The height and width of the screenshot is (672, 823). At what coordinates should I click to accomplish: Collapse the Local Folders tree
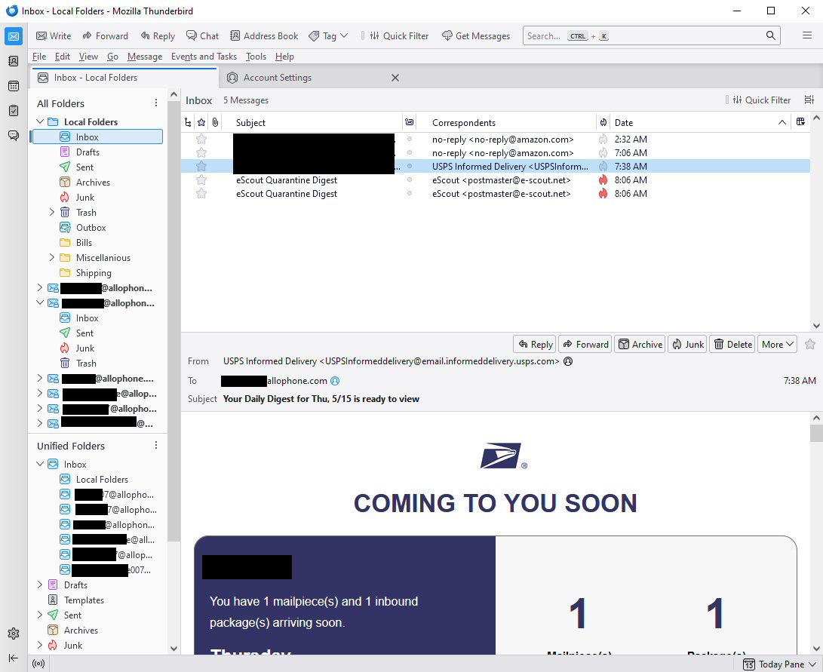click(x=40, y=121)
